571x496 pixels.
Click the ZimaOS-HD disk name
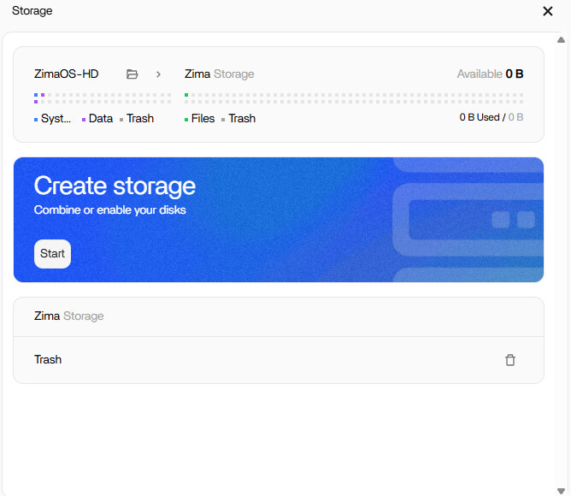(67, 74)
